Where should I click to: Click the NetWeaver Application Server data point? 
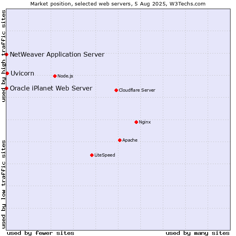pyautogui.click(x=6, y=54)
